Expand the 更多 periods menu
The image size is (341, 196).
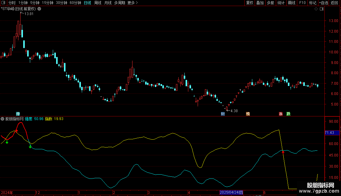pyautogui.click(x=132, y=3)
